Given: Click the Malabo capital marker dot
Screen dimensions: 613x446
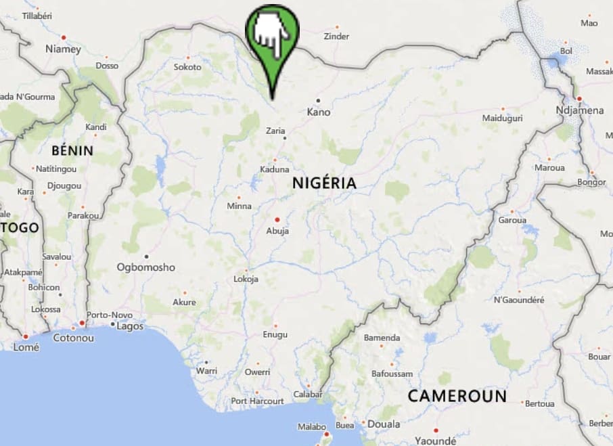Looking at the screenshot, I should (327, 434).
